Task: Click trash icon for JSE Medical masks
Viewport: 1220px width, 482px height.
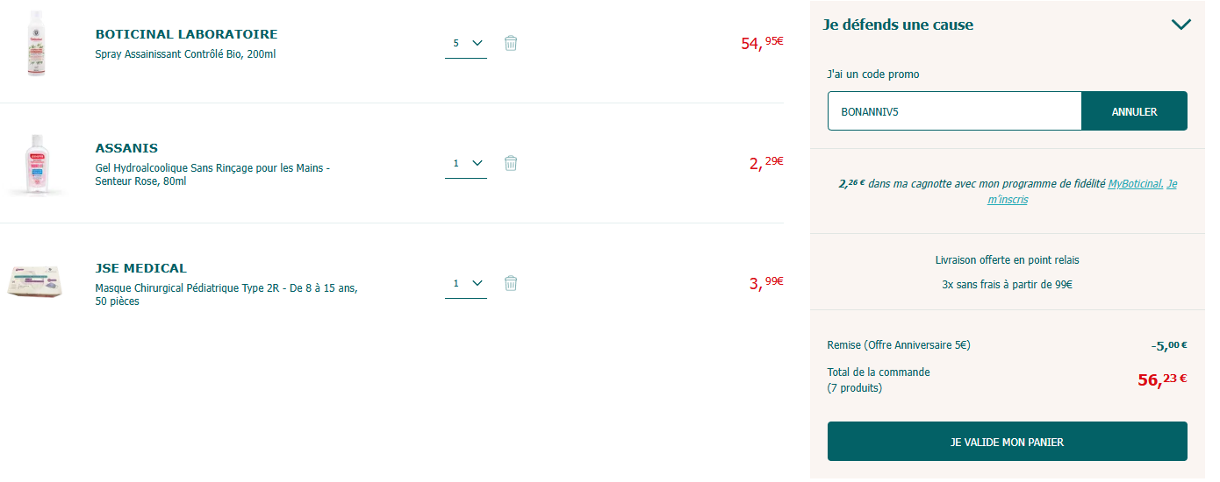Action: [x=511, y=283]
